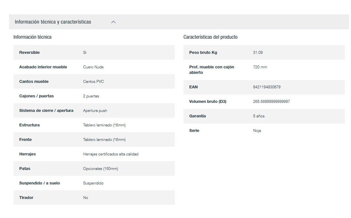Click the Frente row label
The width and height of the screenshot is (351, 218).
(26, 140)
